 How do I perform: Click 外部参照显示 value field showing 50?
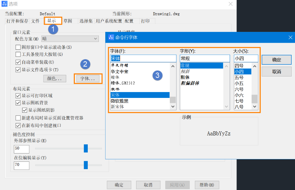click(x=22, y=149)
